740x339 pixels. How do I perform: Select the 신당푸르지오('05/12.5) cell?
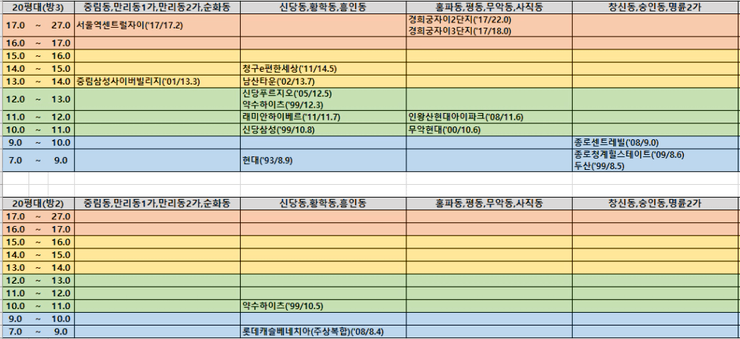coord(323,100)
